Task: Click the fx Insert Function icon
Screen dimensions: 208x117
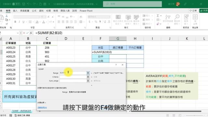Action: [31, 33]
